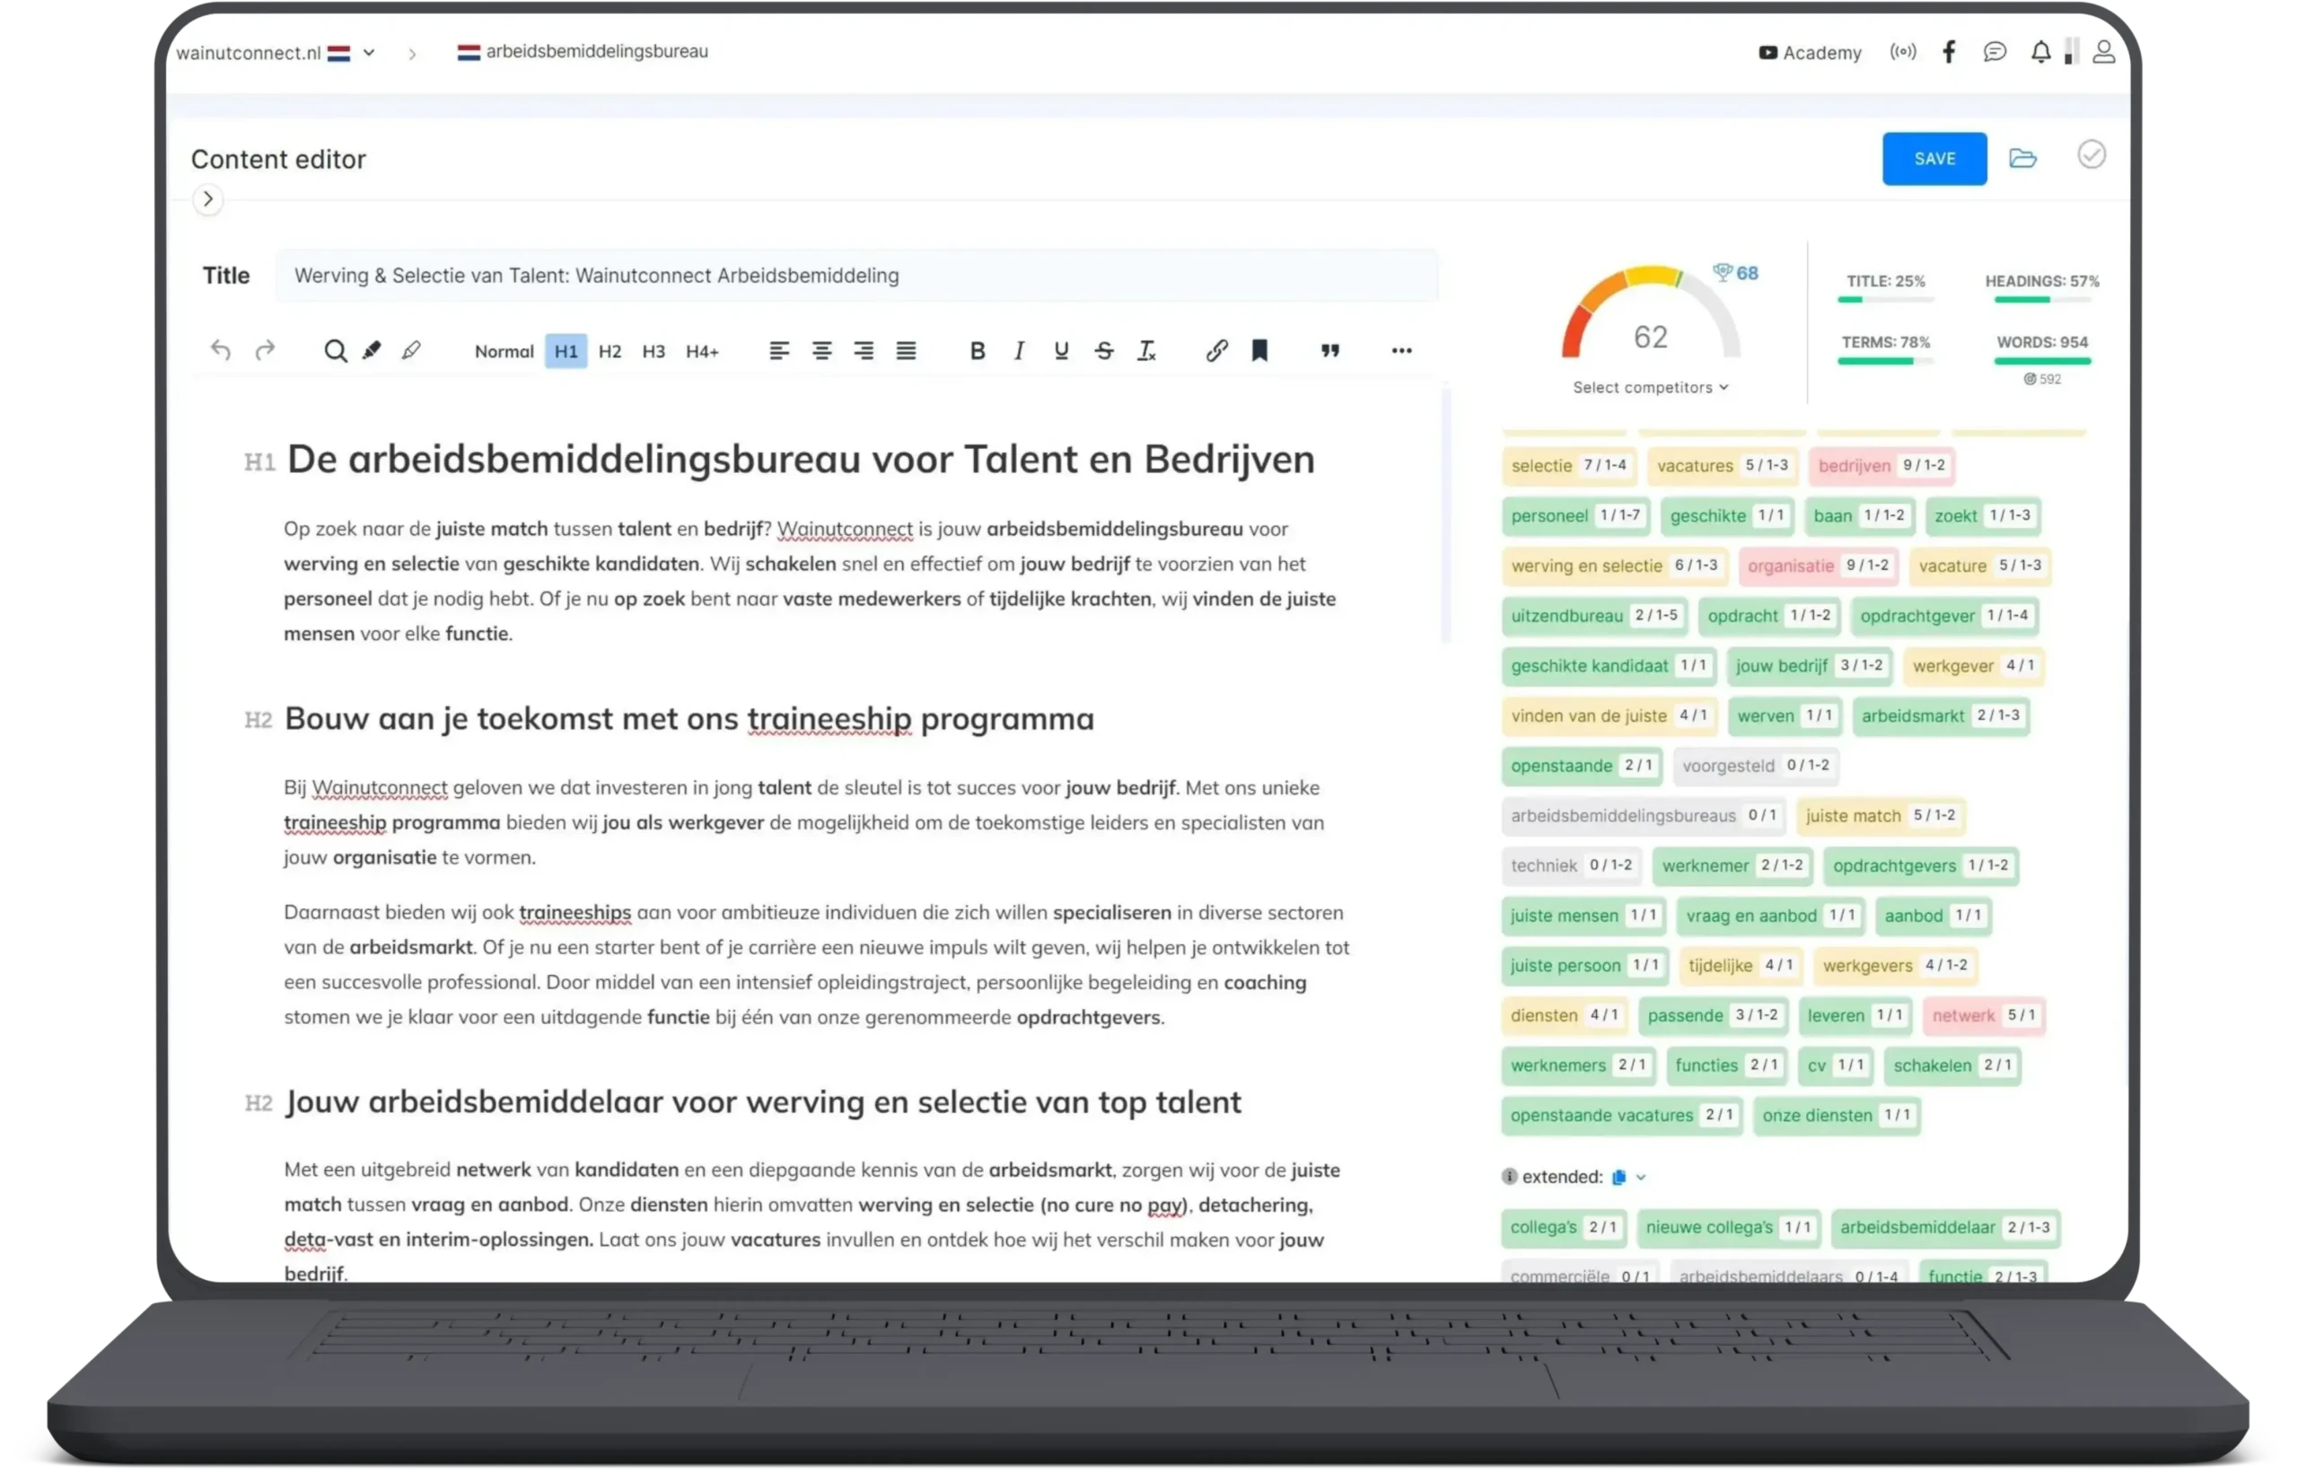
Task: Click the italic formatting icon
Action: 1018,350
